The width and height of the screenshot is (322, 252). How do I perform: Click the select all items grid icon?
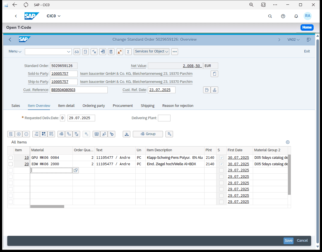click(x=44, y=134)
